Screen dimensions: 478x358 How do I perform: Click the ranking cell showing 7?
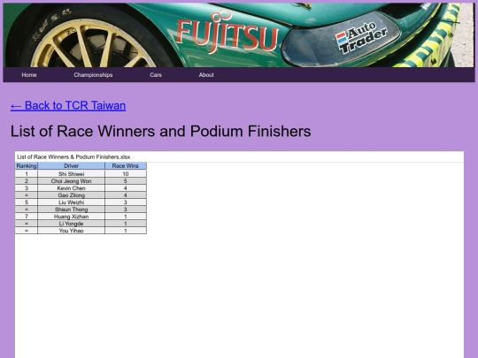point(27,217)
